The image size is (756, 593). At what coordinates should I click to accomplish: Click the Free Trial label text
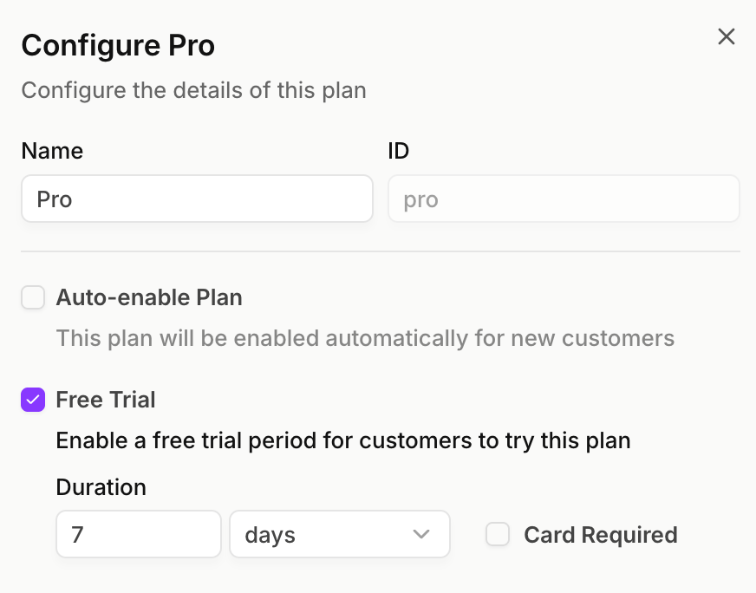[x=106, y=400]
